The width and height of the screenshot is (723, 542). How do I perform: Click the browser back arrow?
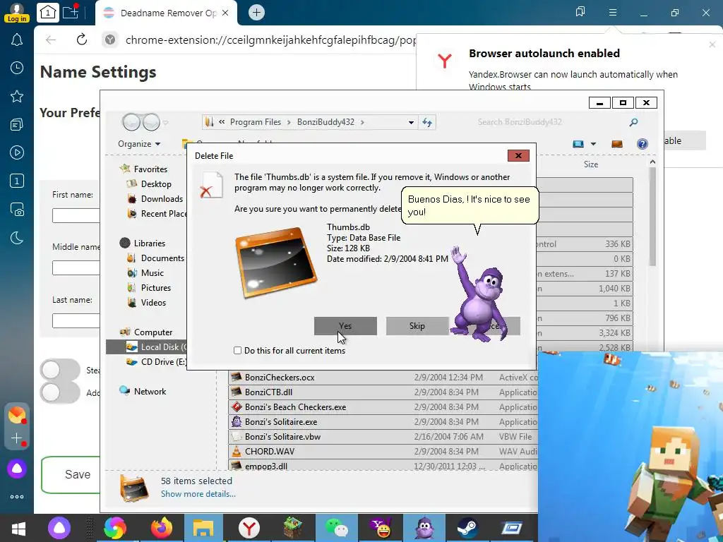(51, 40)
